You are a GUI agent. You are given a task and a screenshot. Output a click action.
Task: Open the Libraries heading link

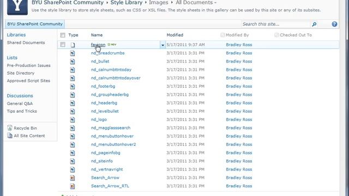click(16, 35)
